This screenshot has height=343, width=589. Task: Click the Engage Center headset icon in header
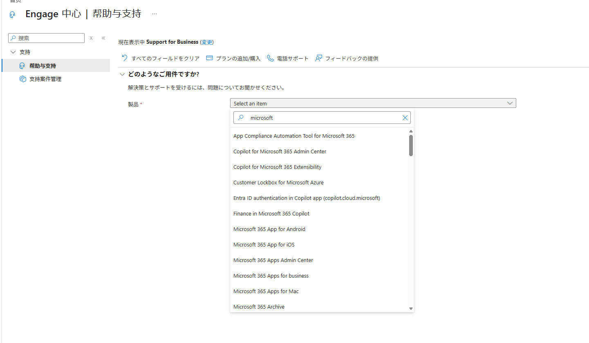click(12, 14)
